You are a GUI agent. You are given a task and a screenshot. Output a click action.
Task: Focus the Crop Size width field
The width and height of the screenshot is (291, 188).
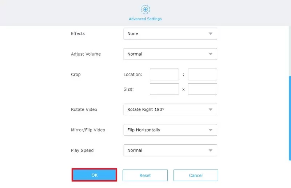pyautogui.click(x=164, y=89)
